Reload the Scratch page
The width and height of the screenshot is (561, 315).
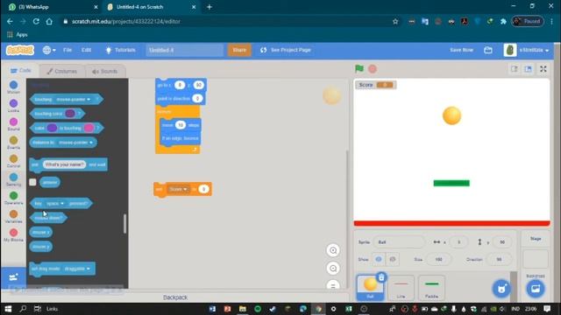tap(36, 21)
